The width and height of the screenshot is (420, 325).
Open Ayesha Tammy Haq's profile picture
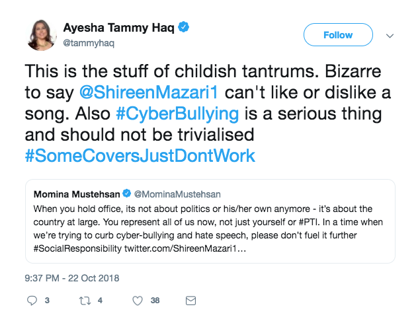coord(41,35)
